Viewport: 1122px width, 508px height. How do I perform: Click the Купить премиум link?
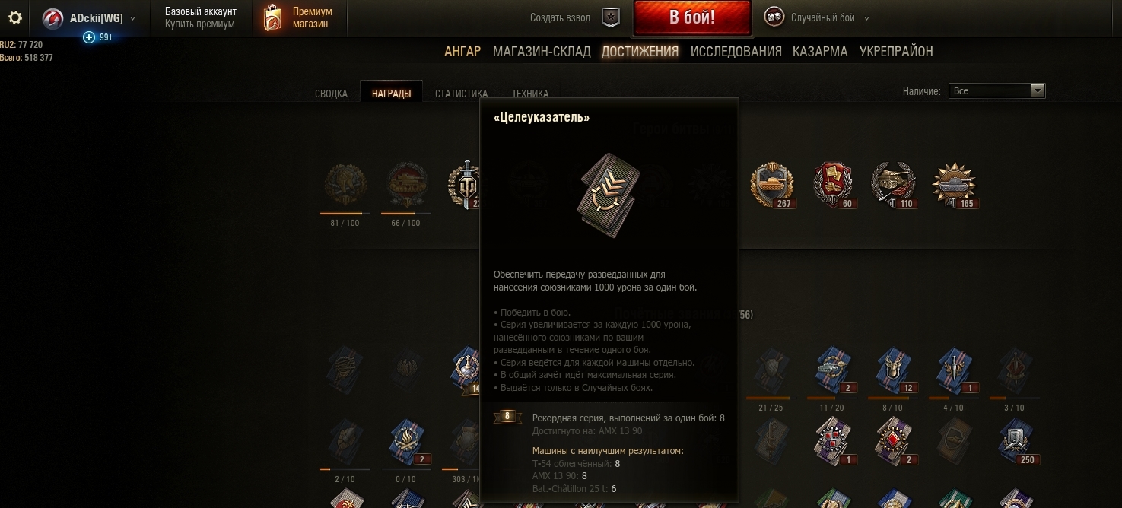(200, 24)
